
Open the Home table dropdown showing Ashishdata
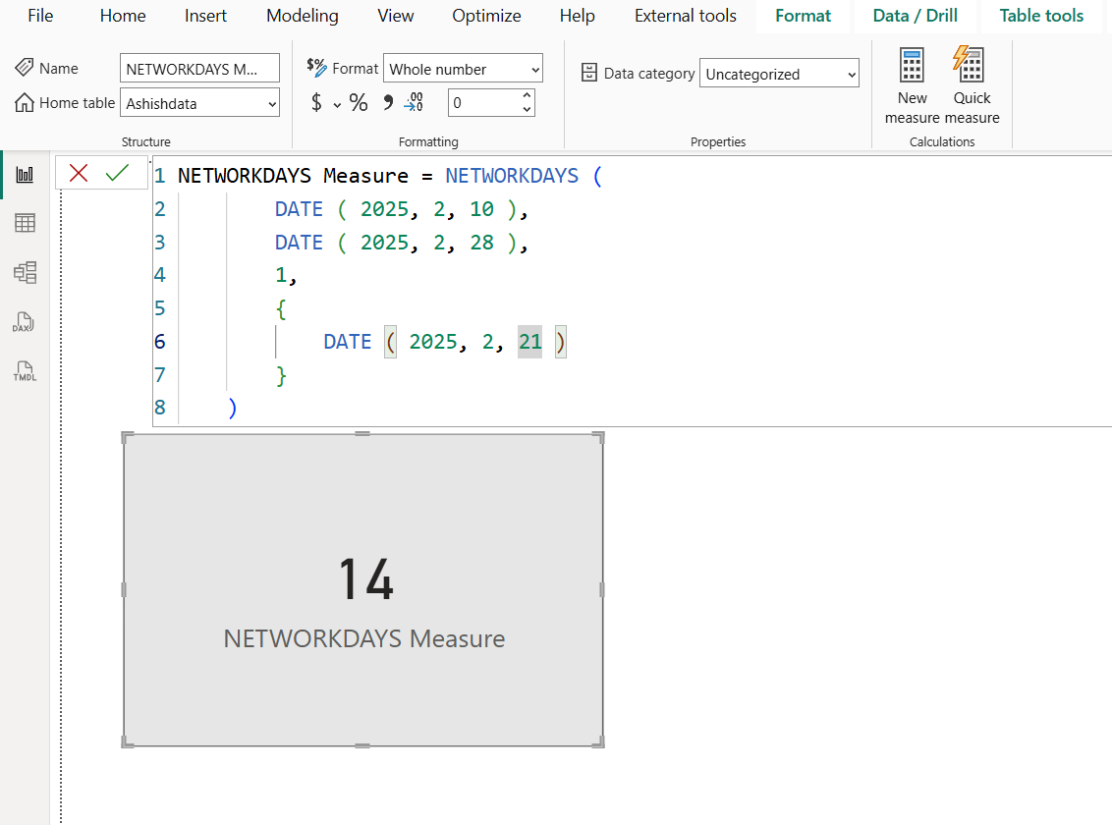199,102
